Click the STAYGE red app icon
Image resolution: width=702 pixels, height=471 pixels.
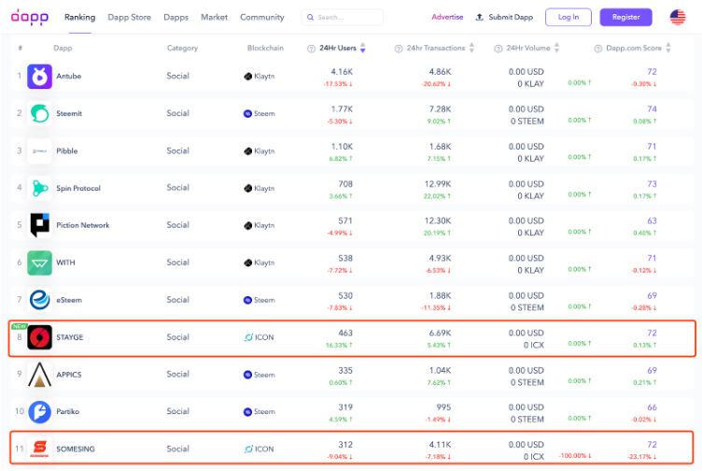coord(39,337)
